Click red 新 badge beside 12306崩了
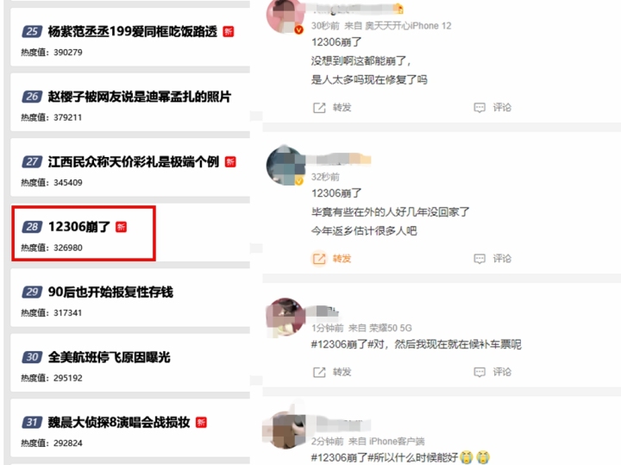This screenshot has width=621, height=465. (121, 227)
